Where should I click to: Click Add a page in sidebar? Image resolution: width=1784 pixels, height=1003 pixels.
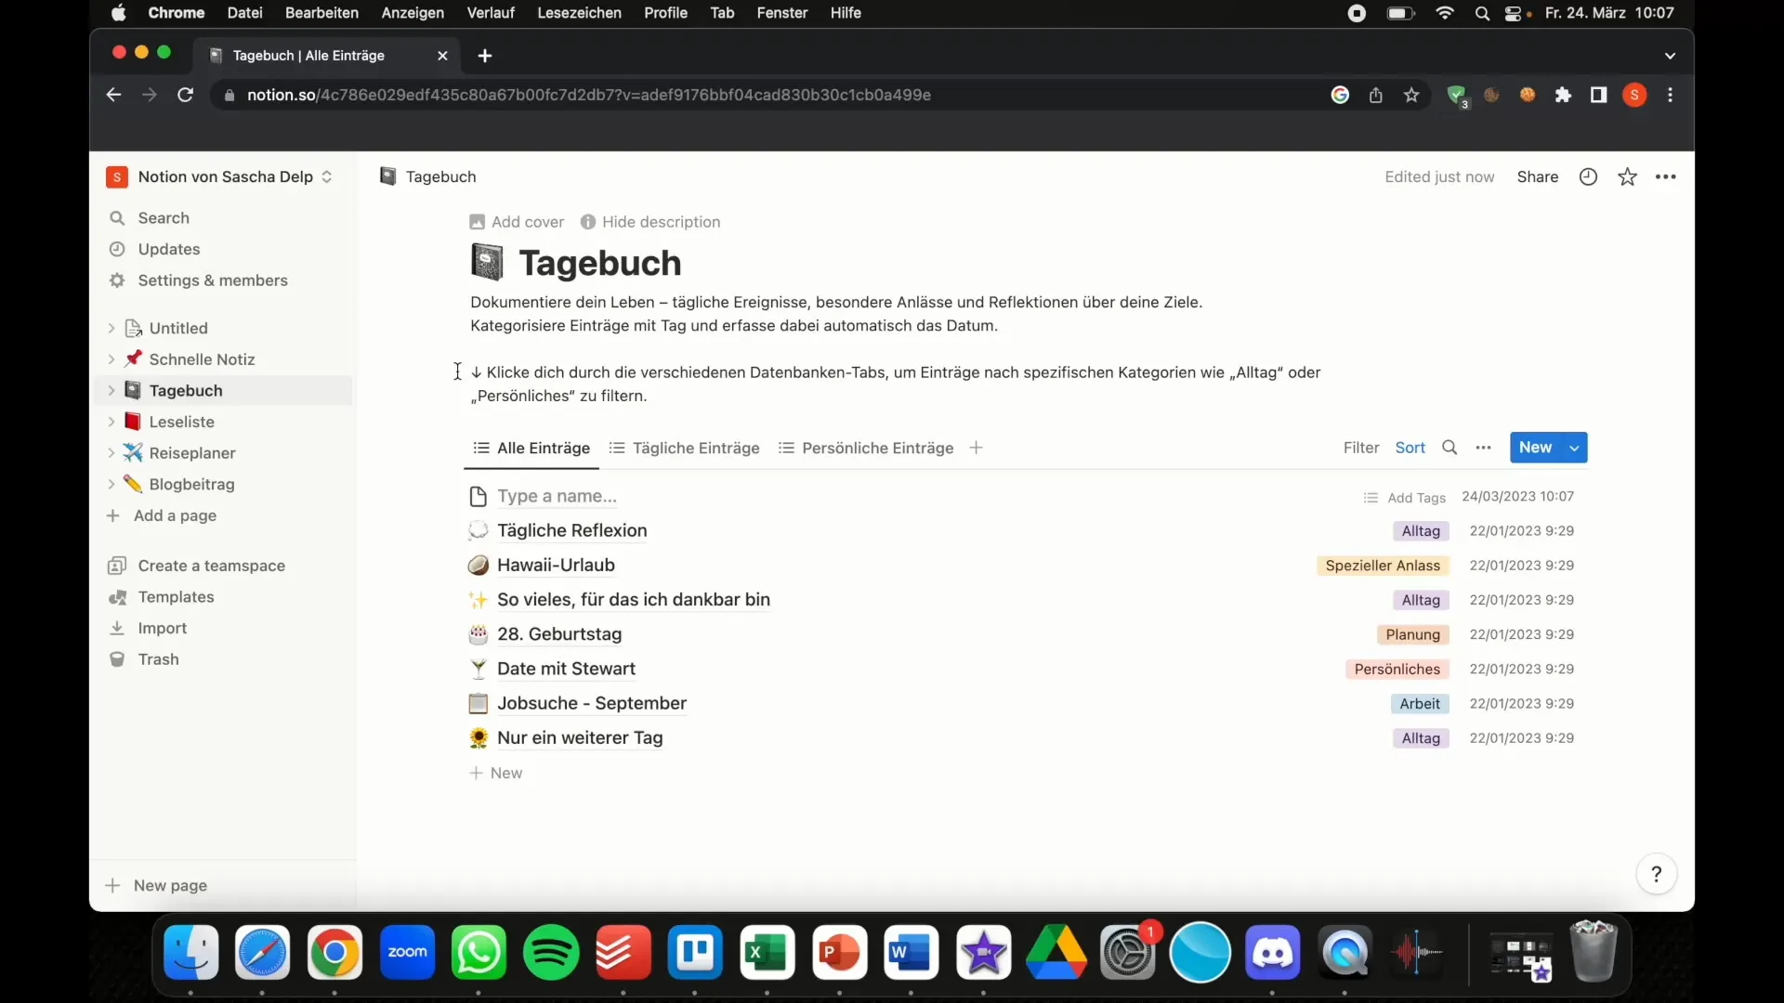[176, 515]
